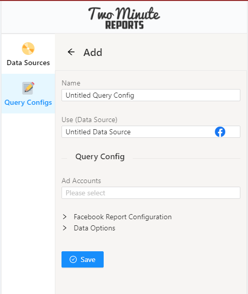Click the back arrow next to Add
Image resolution: width=248 pixels, height=294 pixels.
pos(71,52)
